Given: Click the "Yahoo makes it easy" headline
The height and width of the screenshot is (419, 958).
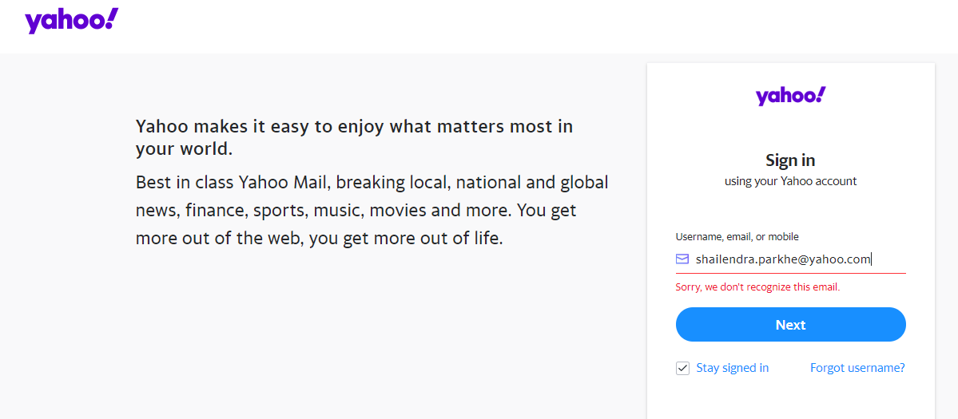Looking at the screenshot, I should click(354, 126).
